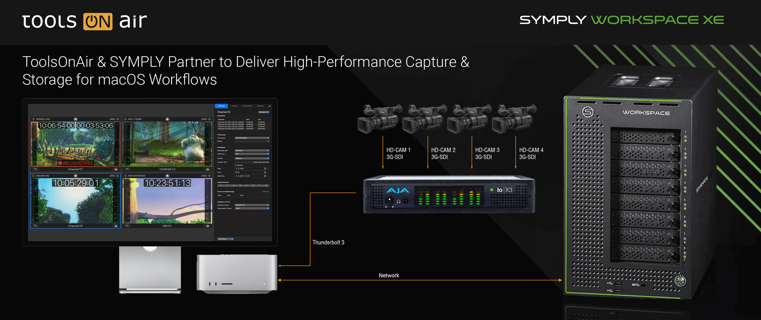The image size is (761, 320).
Task: Click the D icon on DNxHD HQ channel
Action: coord(118,176)
